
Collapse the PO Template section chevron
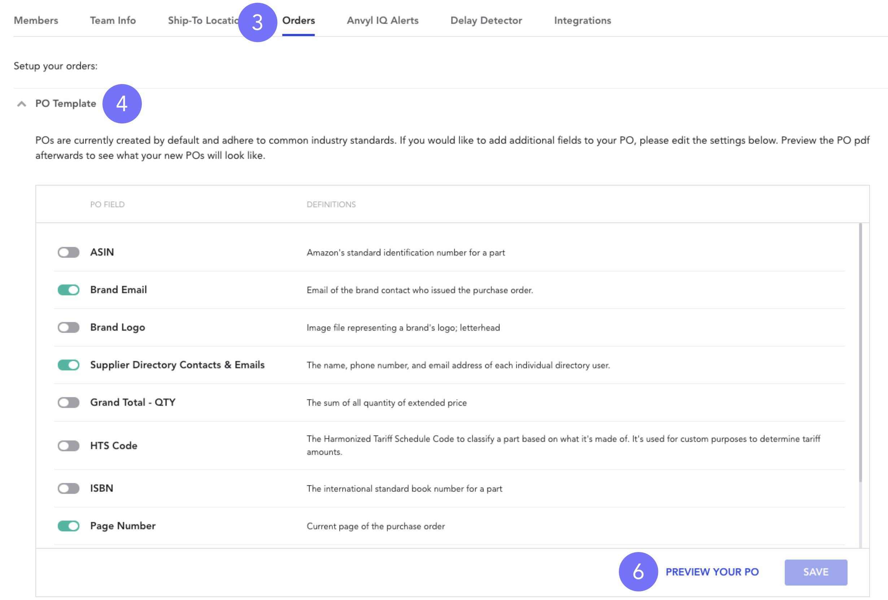tap(22, 104)
